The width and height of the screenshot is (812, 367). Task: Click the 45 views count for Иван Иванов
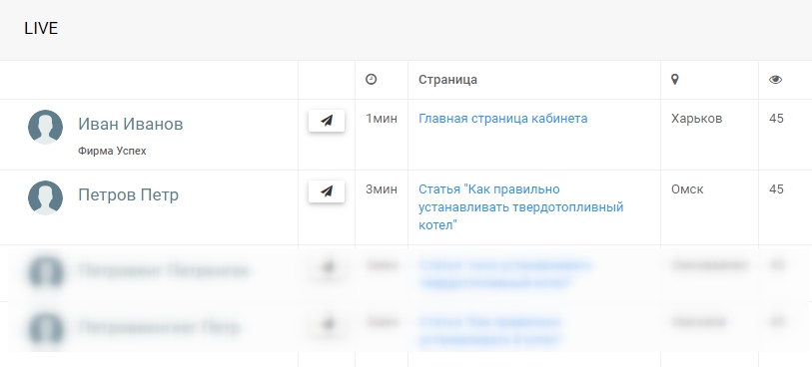click(x=776, y=119)
